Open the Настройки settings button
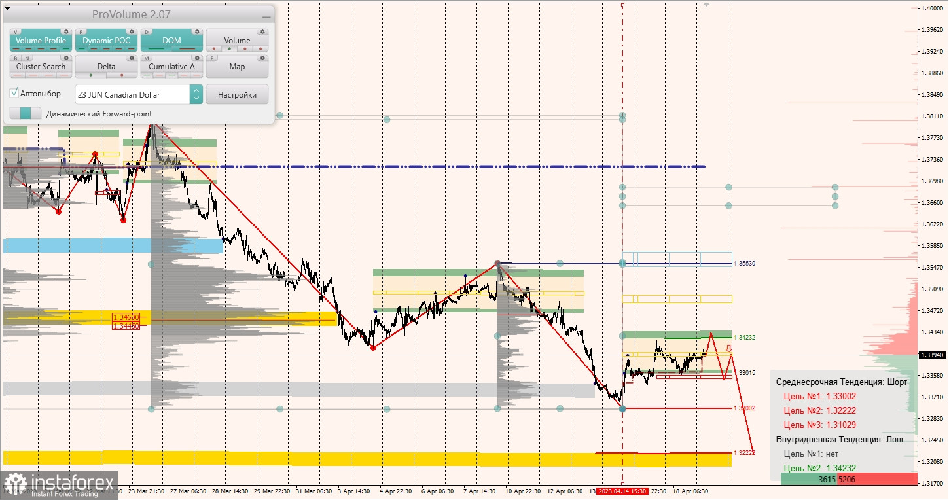This screenshot has height=500, width=949. tap(237, 94)
